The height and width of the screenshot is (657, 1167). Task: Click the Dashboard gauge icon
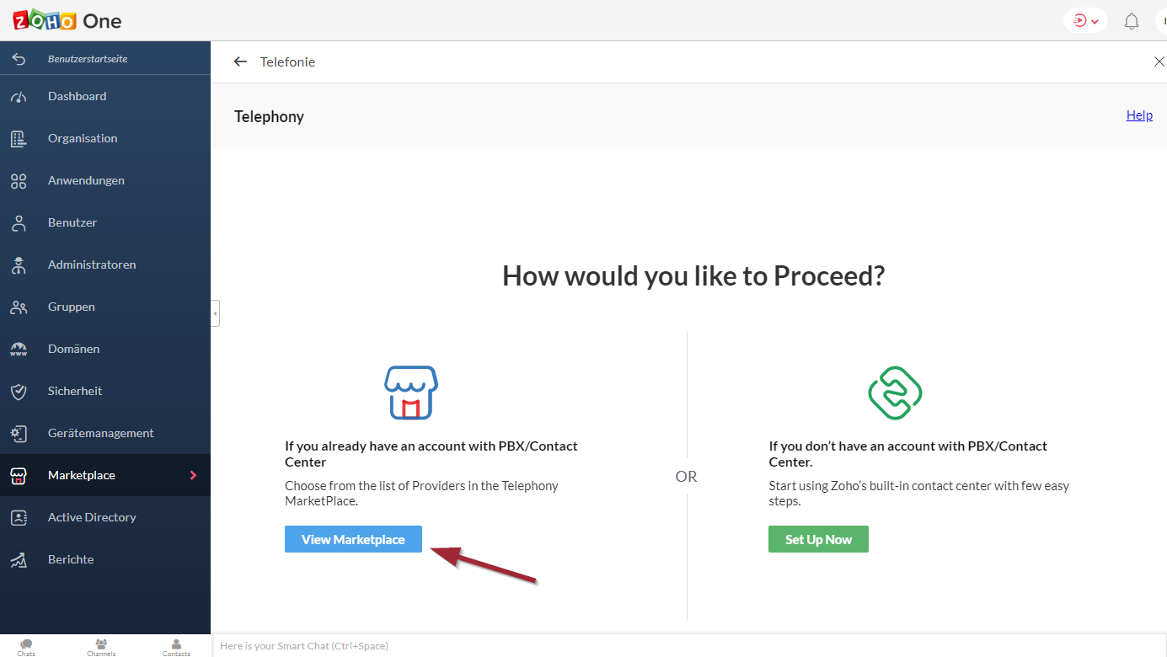pyautogui.click(x=19, y=97)
